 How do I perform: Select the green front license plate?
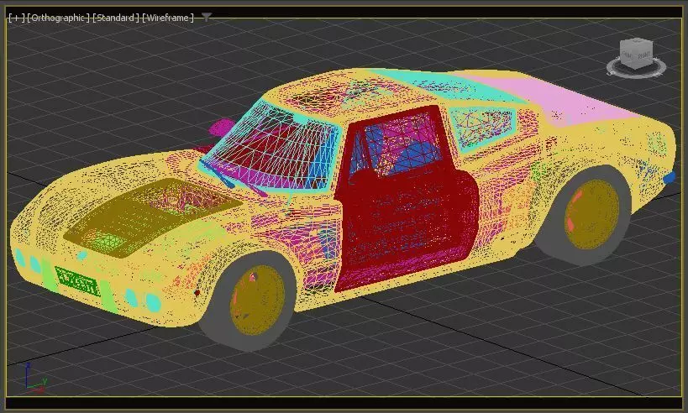click(77, 281)
